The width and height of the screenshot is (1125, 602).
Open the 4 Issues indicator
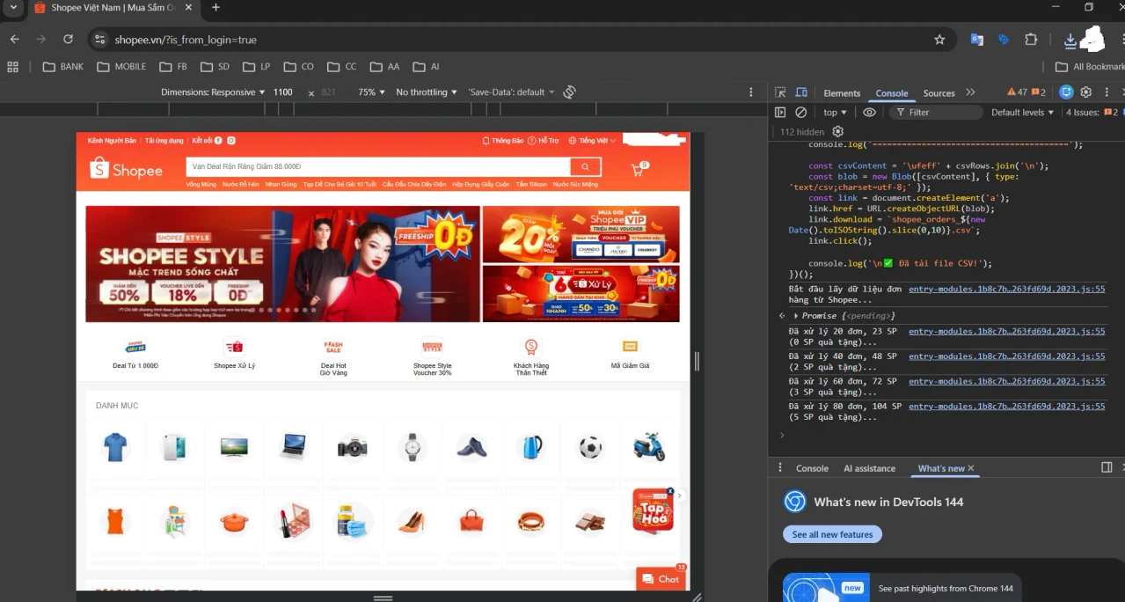click(1092, 113)
